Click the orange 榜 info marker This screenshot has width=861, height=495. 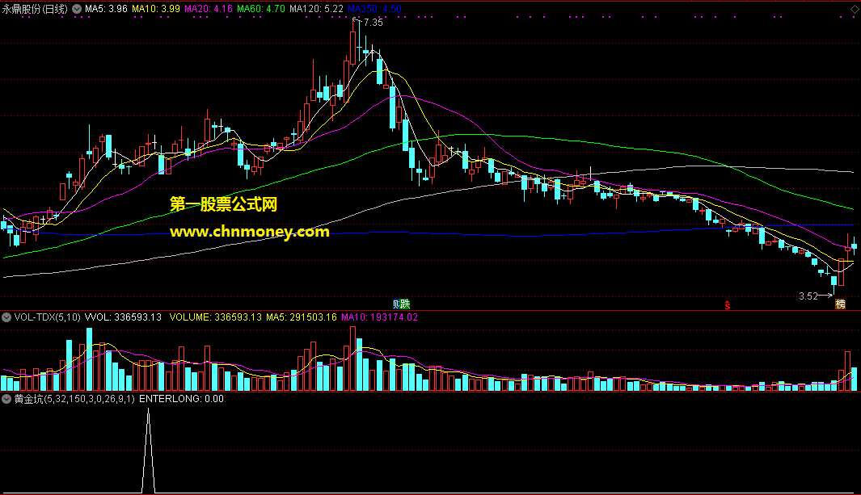point(840,304)
